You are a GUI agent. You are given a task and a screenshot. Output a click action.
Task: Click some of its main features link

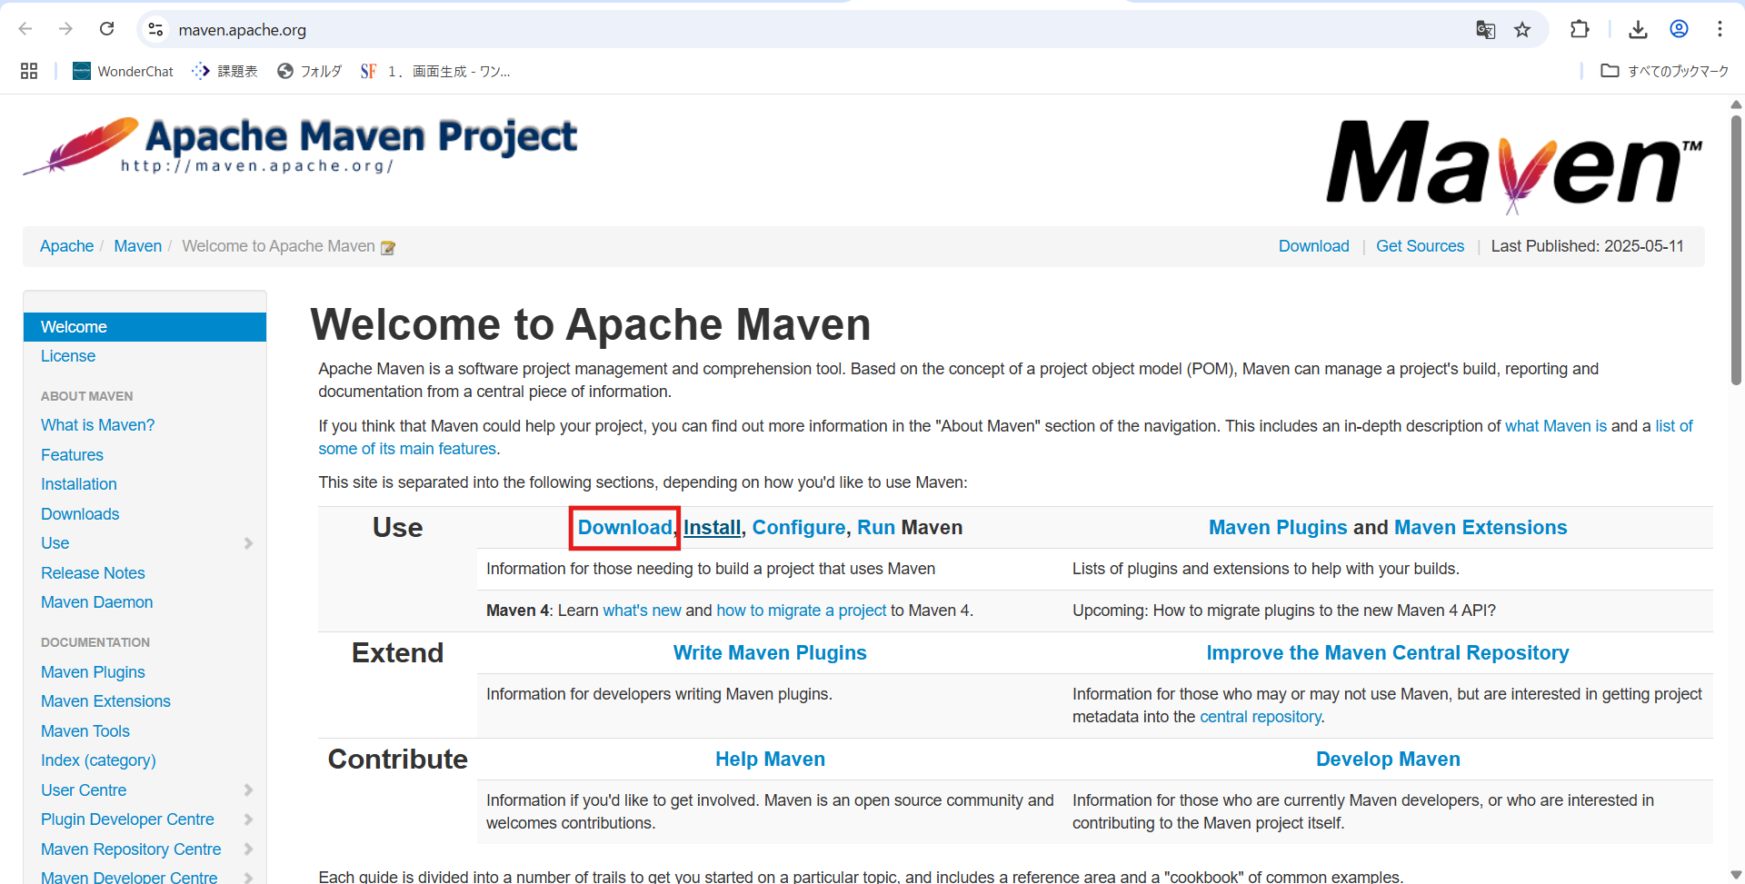[407, 449]
